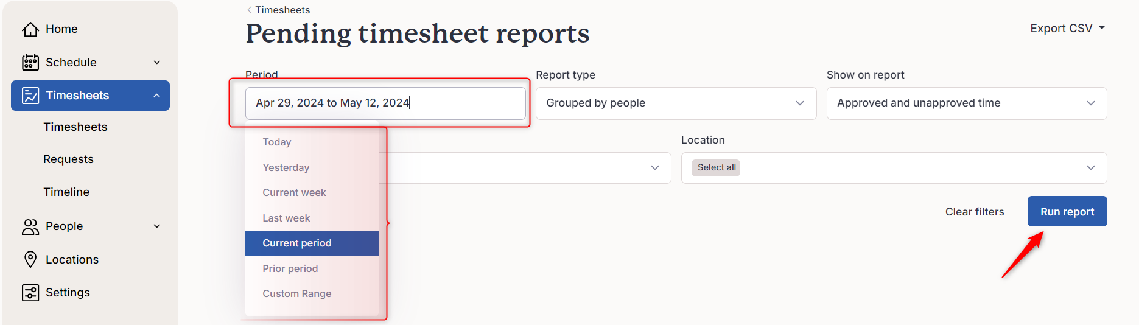The width and height of the screenshot is (1139, 325).
Task: Expand the Schedule menu chevron
Action: tap(157, 63)
